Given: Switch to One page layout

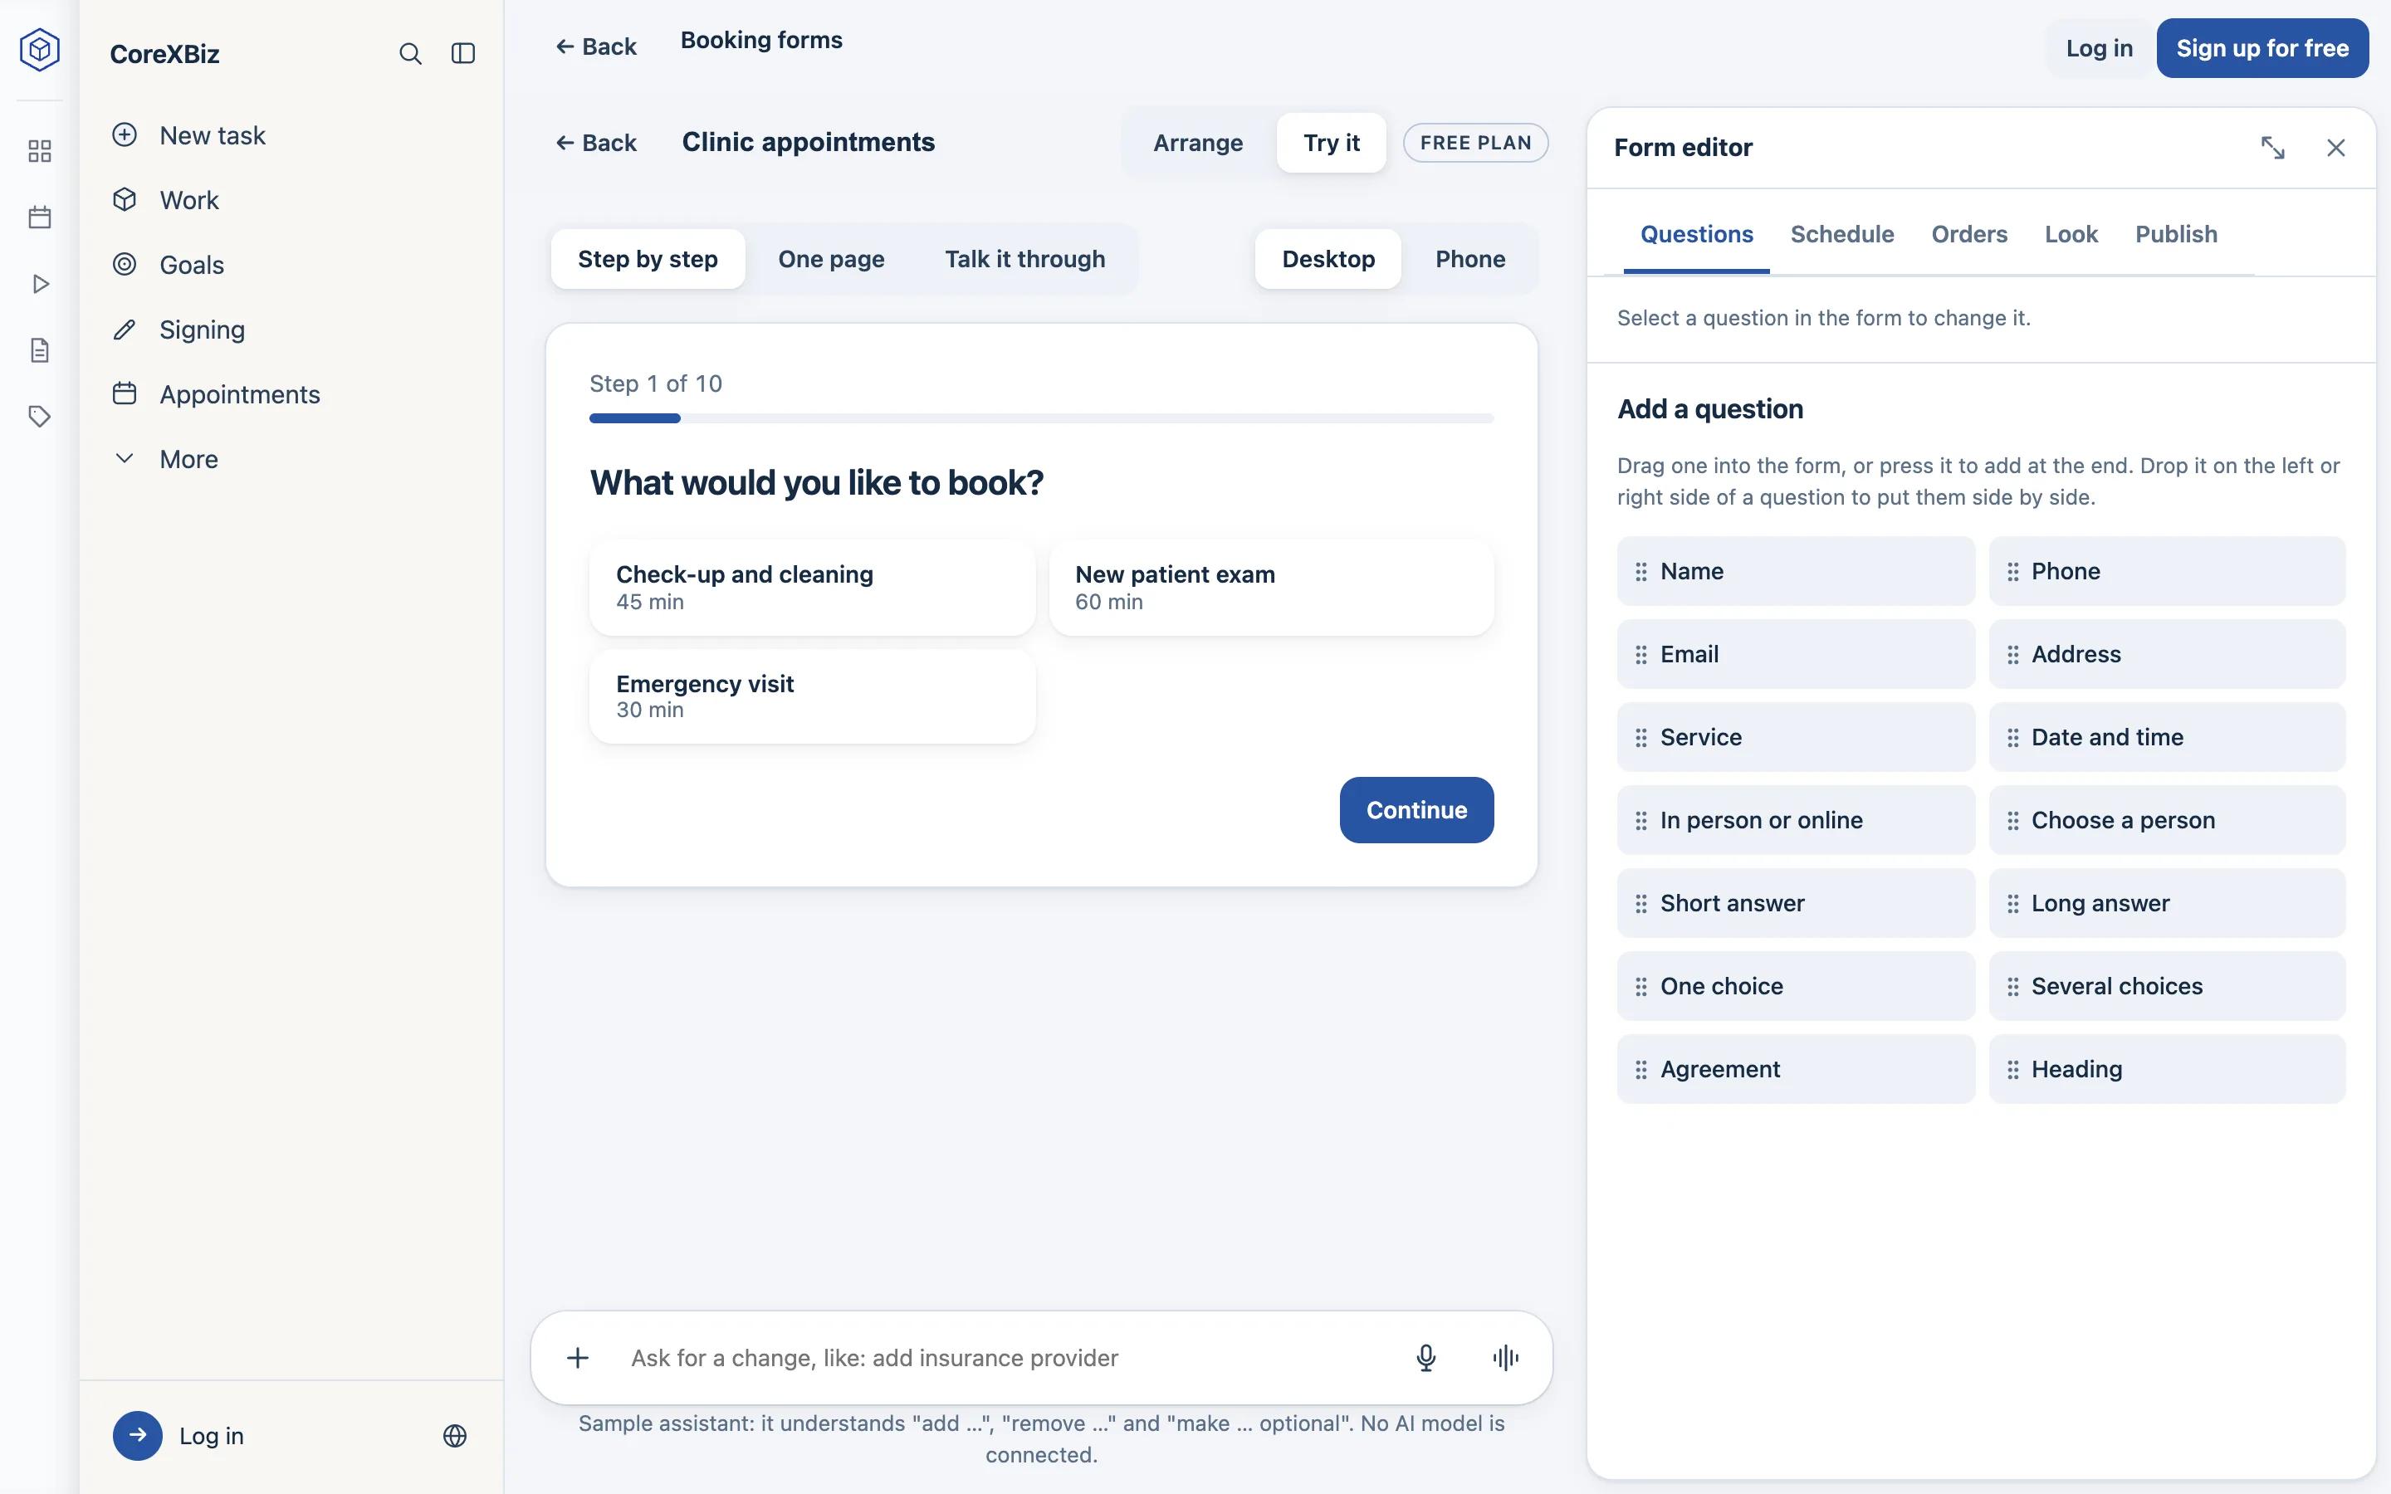Looking at the screenshot, I should (x=831, y=259).
